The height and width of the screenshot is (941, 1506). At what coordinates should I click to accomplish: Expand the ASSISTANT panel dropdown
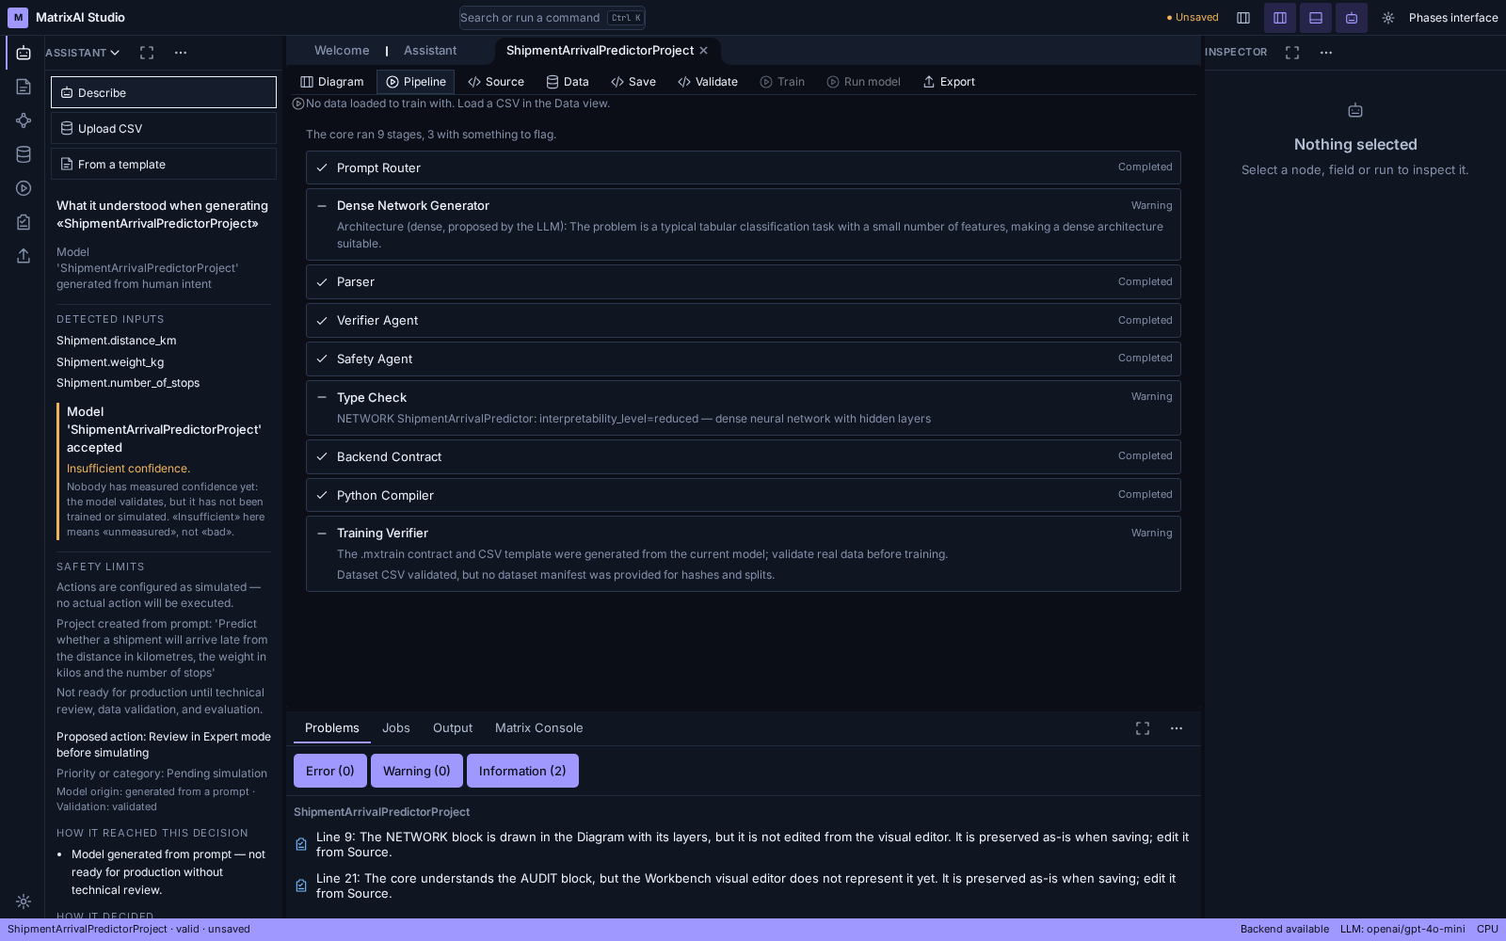(x=83, y=53)
